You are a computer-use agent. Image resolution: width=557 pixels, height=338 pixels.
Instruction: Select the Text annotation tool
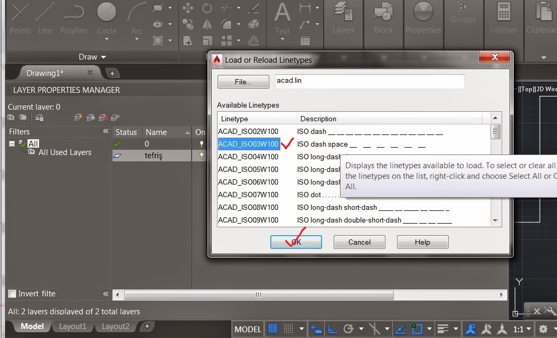point(282,18)
